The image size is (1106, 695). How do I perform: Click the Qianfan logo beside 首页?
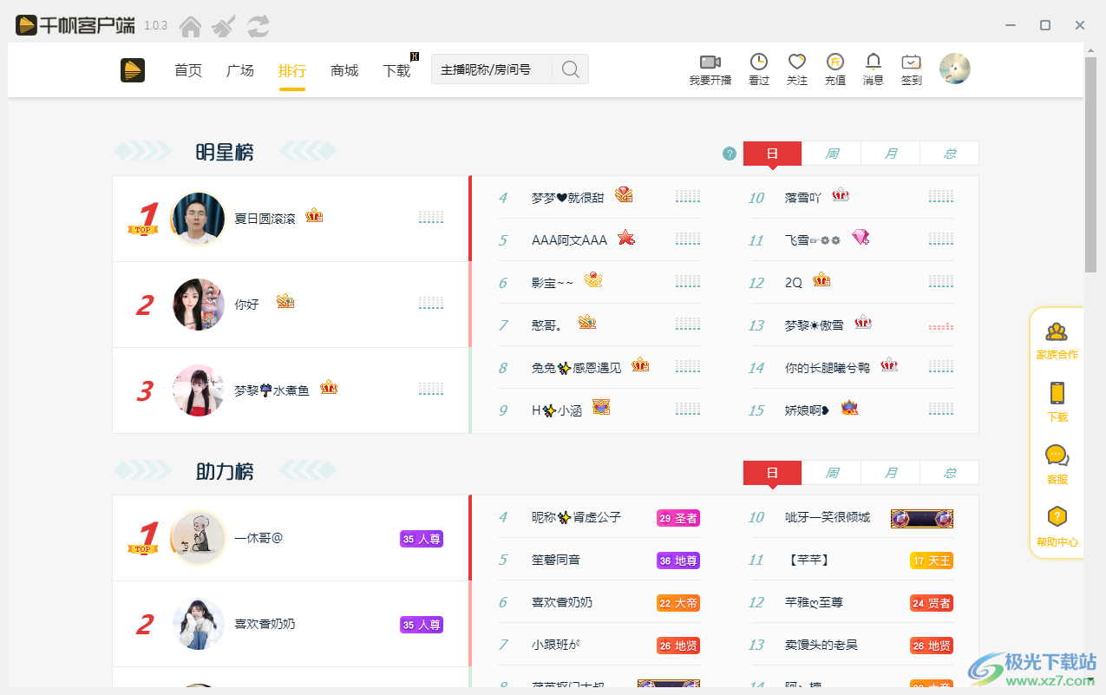[x=133, y=70]
